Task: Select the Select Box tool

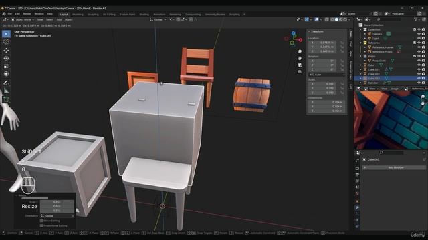Action: [x=6, y=34]
